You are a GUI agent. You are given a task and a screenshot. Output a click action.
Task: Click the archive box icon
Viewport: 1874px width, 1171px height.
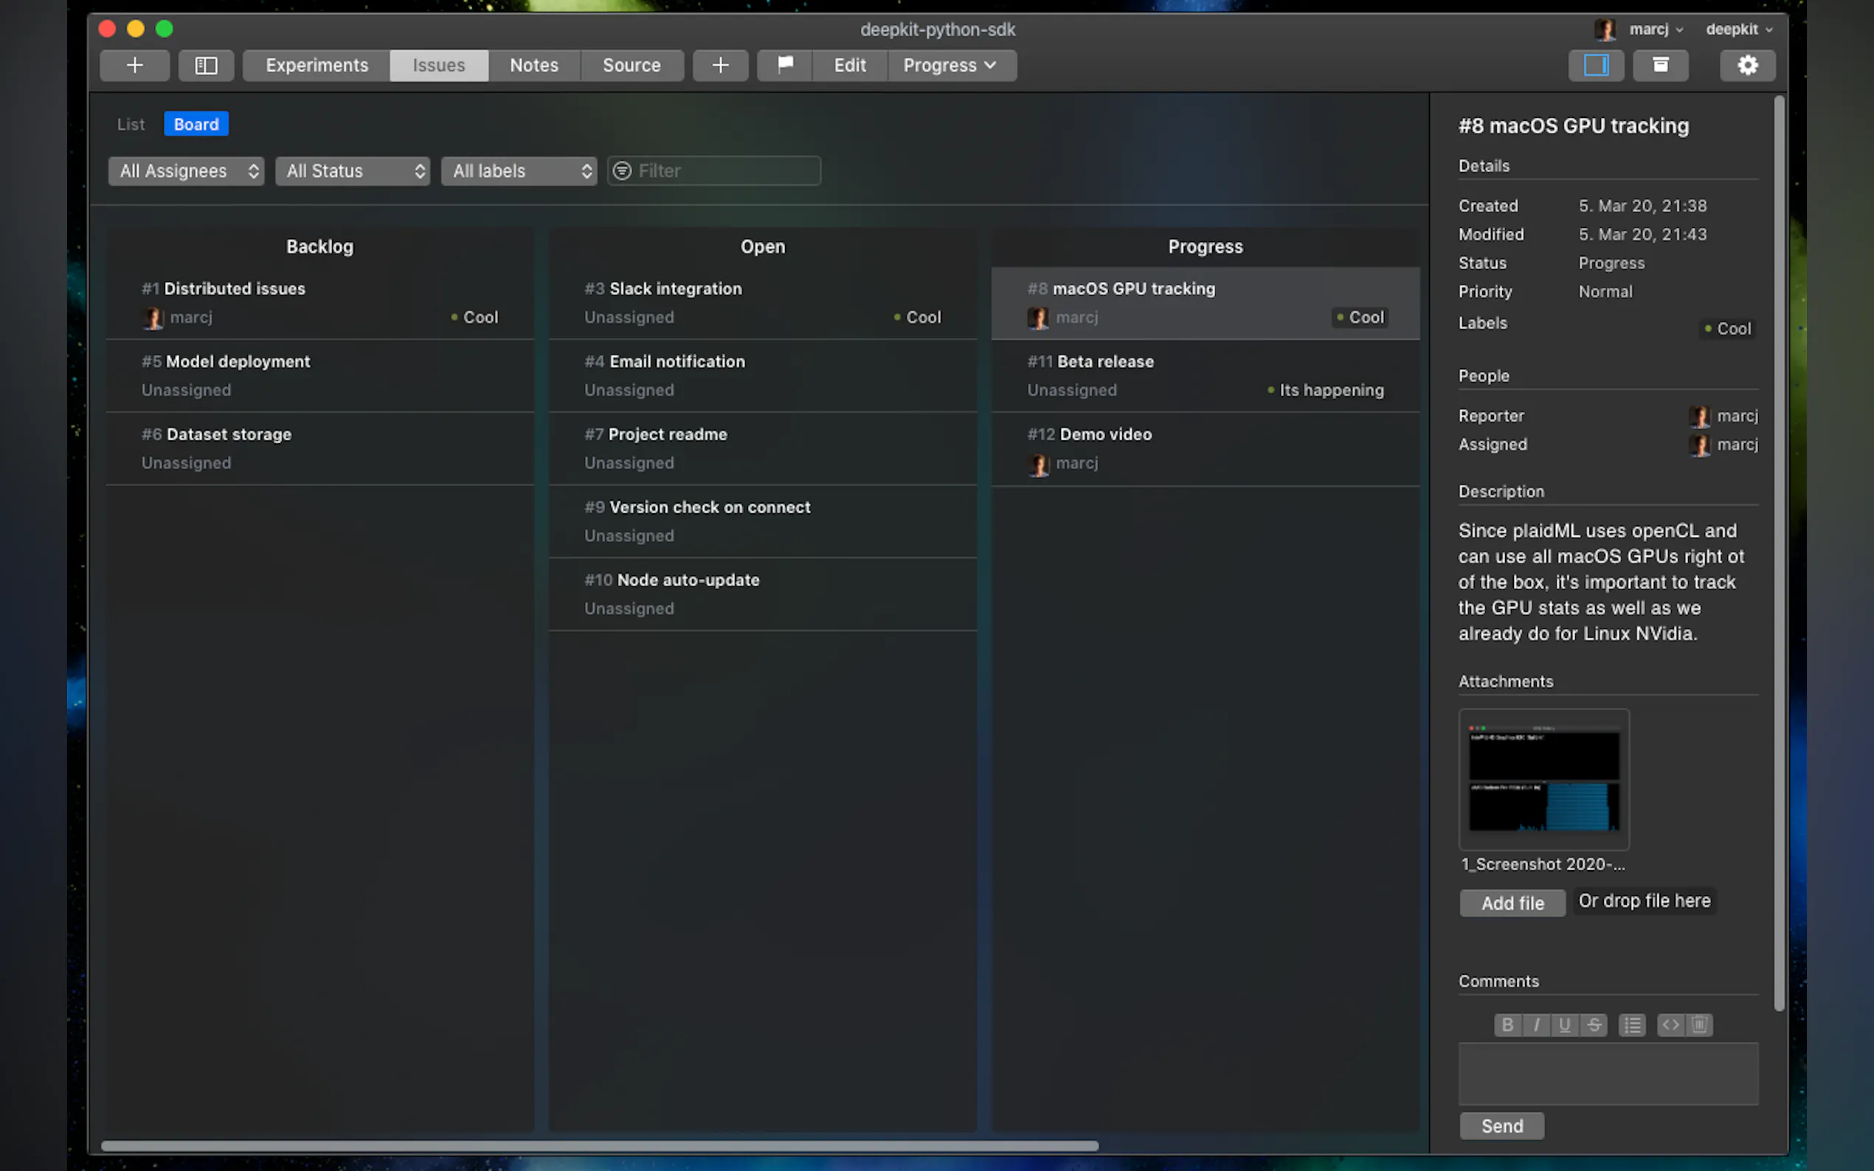1660,65
